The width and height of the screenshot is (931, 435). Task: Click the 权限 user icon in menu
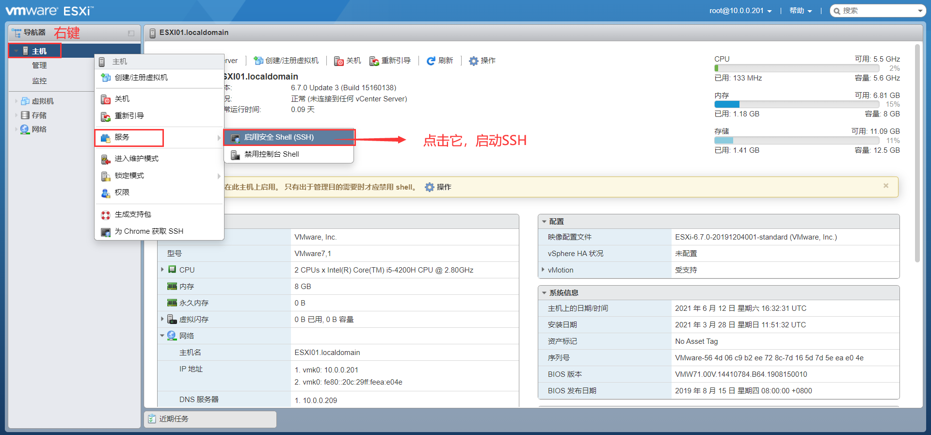(105, 193)
